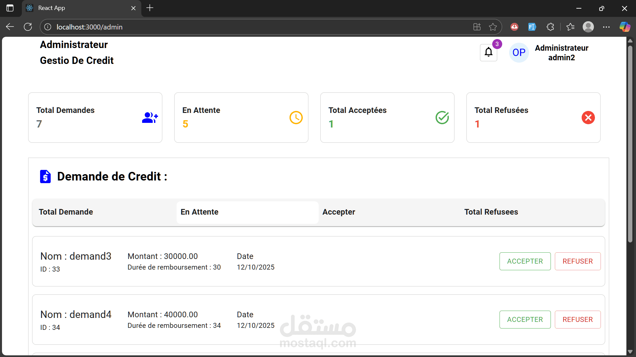Click the scrollbar down arrow
The image size is (636, 357).
(630, 352)
